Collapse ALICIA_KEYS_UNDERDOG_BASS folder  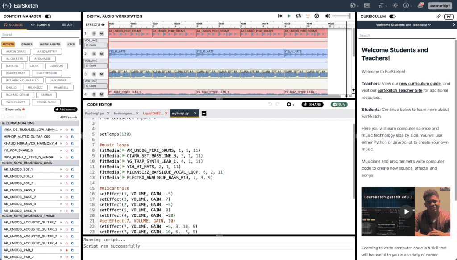40,163
